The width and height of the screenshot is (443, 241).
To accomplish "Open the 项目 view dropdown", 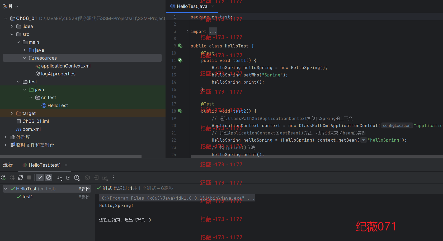I will (11, 6).
